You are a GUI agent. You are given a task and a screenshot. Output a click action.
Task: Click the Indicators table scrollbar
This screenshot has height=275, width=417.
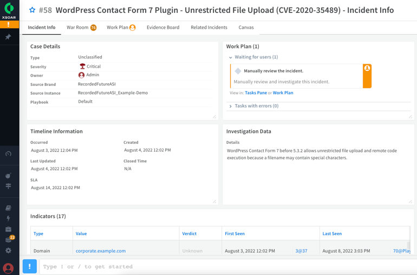point(408,246)
